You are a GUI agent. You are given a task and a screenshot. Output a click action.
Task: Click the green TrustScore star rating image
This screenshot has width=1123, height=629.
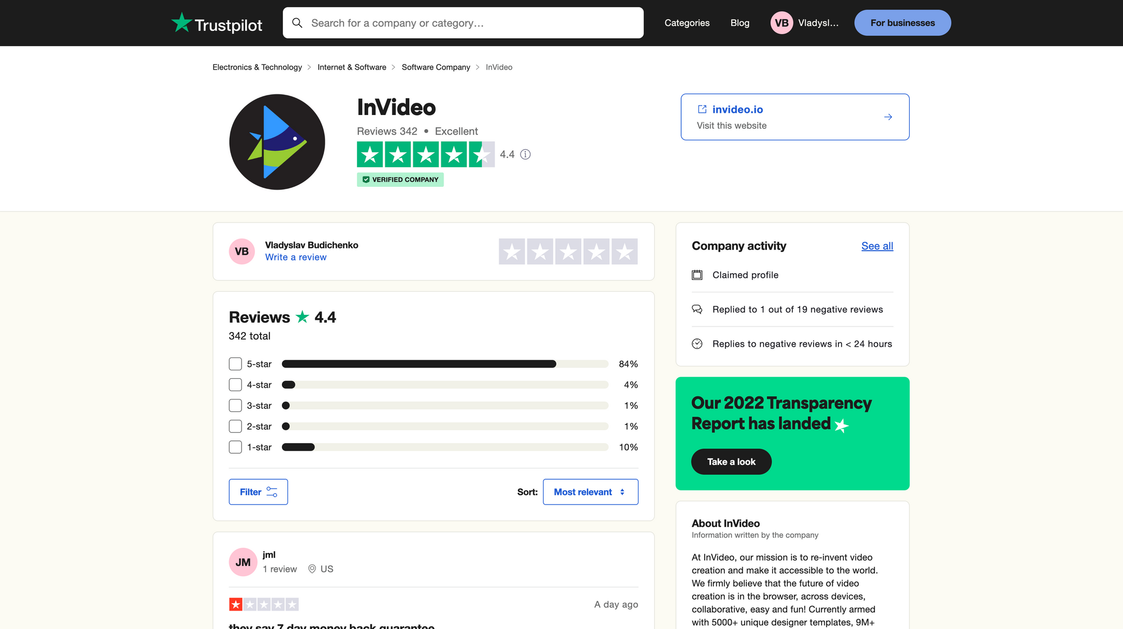click(x=426, y=154)
